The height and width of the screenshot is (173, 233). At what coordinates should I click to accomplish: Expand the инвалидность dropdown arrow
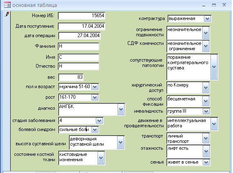point(206,111)
